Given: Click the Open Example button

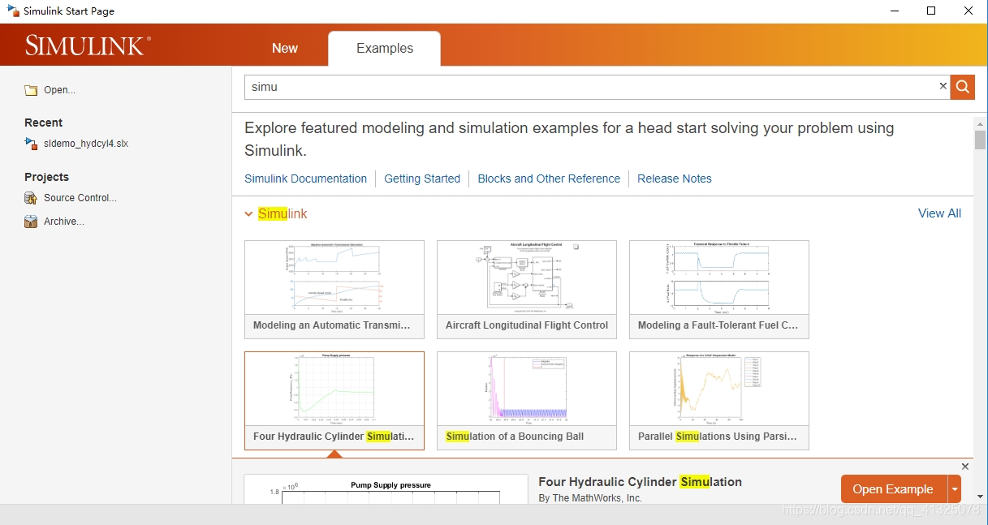Looking at the screenshot, I should [894, 489].
